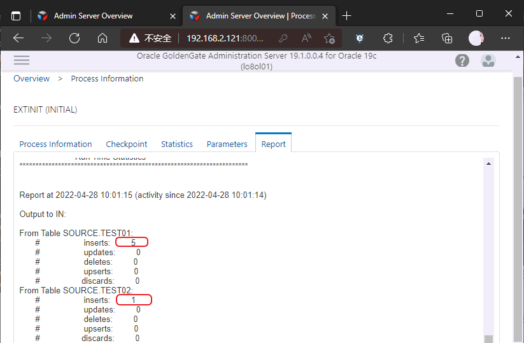
Task: Open browser settings and more menu
Action: tap(506, 38)
